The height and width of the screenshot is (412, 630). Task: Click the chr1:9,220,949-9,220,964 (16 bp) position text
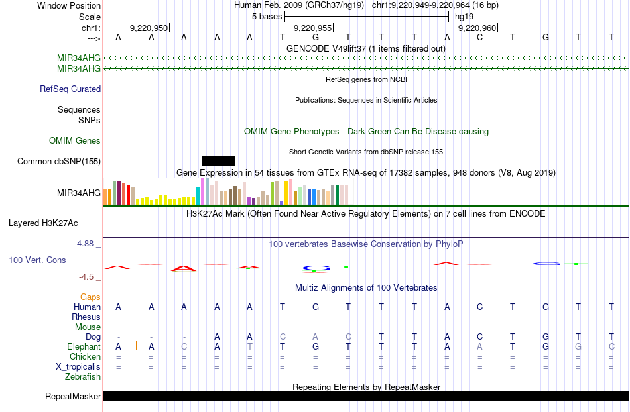click(435, 5)
